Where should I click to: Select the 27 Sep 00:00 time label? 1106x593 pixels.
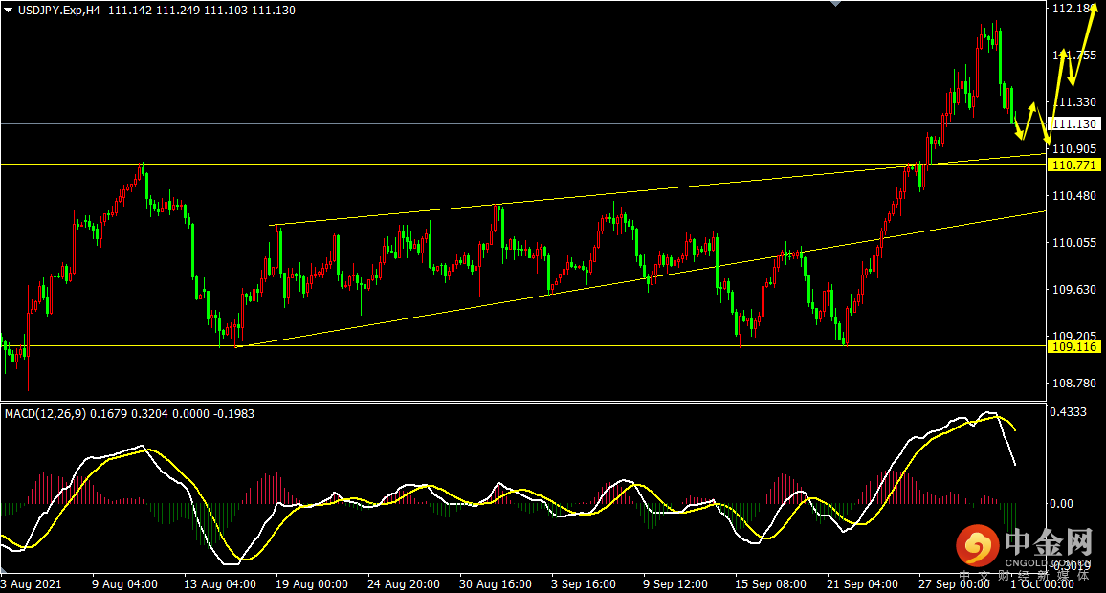(x=954, y=583)
